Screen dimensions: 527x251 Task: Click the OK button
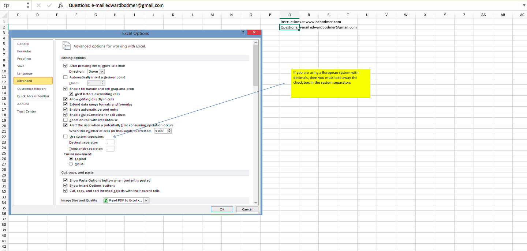pos(222,209)
